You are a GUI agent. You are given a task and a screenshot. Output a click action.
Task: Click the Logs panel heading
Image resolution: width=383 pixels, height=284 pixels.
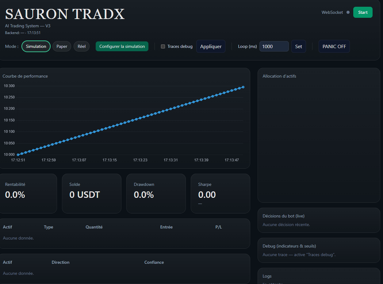(x=267, y=276)
